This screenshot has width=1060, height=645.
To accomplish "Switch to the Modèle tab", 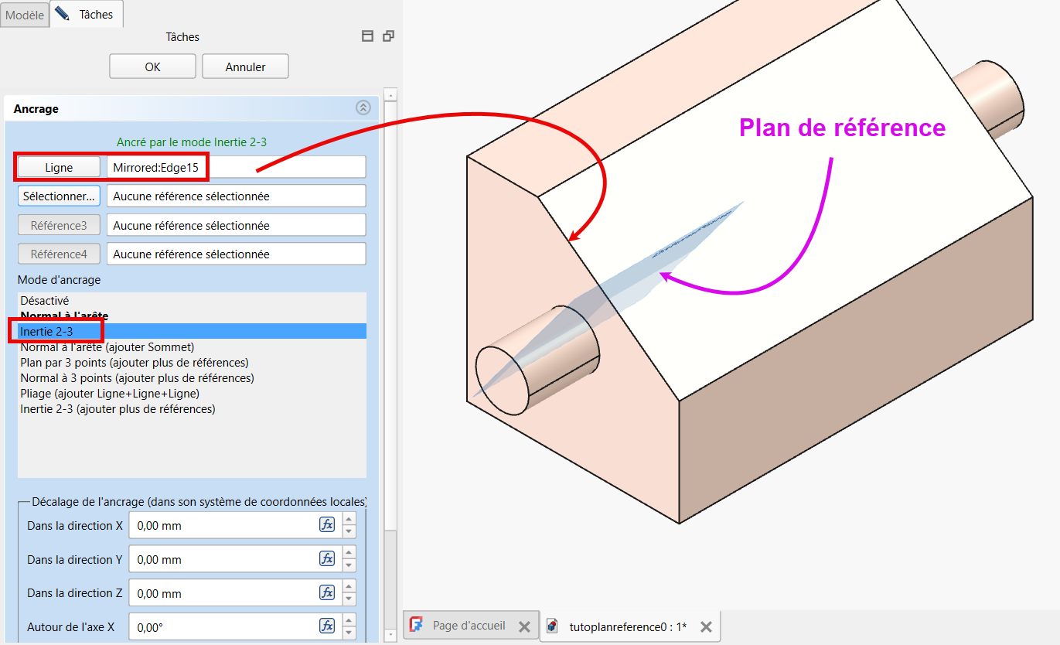I will 25,15.
